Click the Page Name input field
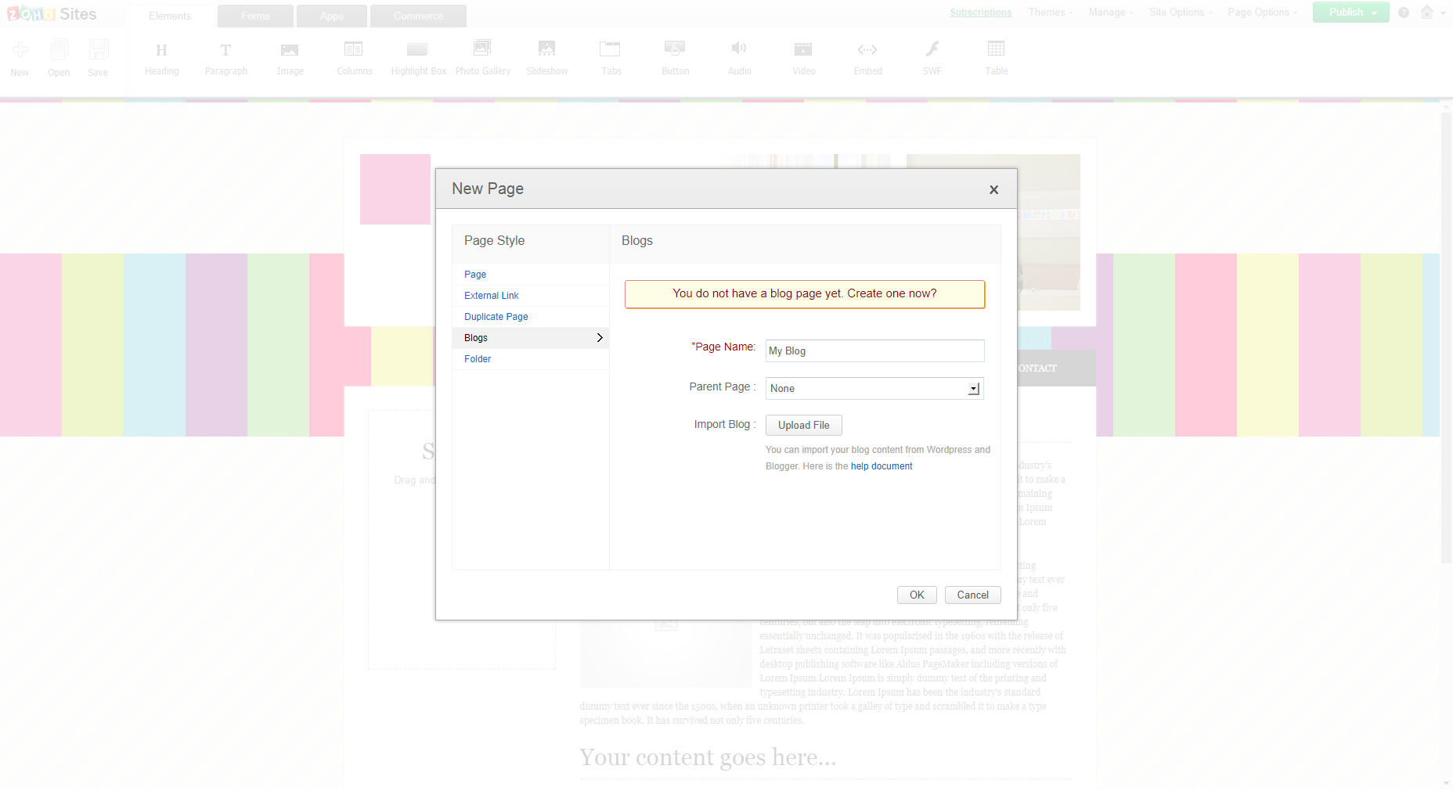1453x791 pixels. (874, 351)
